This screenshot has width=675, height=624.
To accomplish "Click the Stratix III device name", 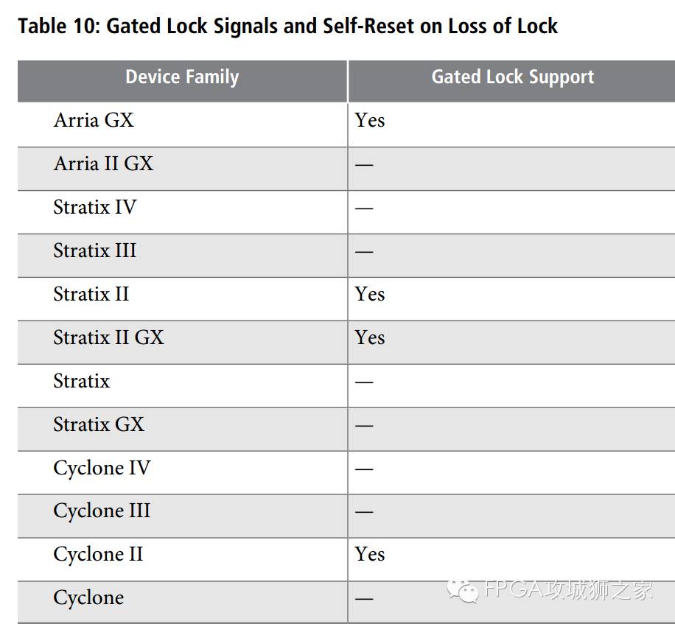I will [x=95, y=250].
